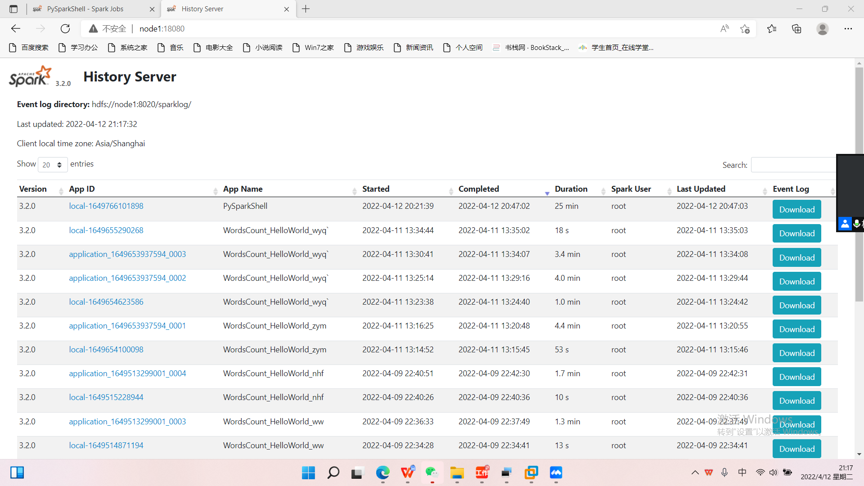Open Task View taskbar icon
This screenshot has height=486, width=864.
point(357,473)
